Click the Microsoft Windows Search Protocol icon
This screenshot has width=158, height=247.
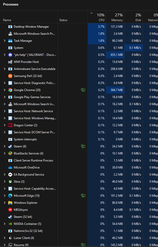pyautogui.click(x=10, y=34)
